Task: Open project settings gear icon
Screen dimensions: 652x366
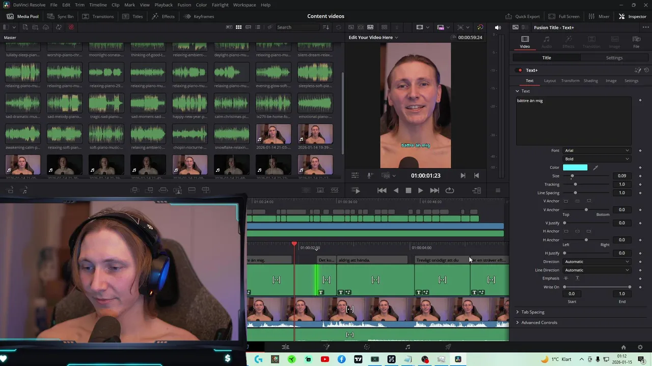Action: pyautogui.click(x=640, y=347)
